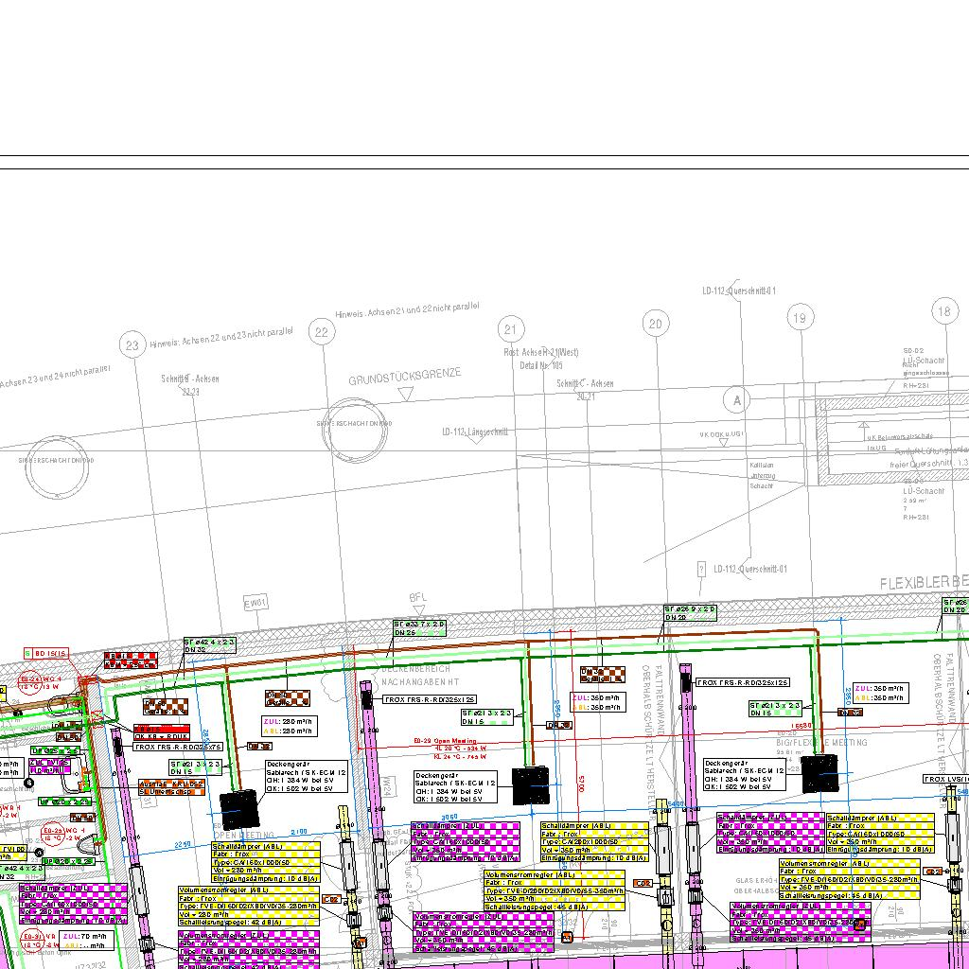Select the Sickerschacht circle beside axis 22
Image resolution: width=969 pixels, height=969 pixels.
[x=357, y=425]
